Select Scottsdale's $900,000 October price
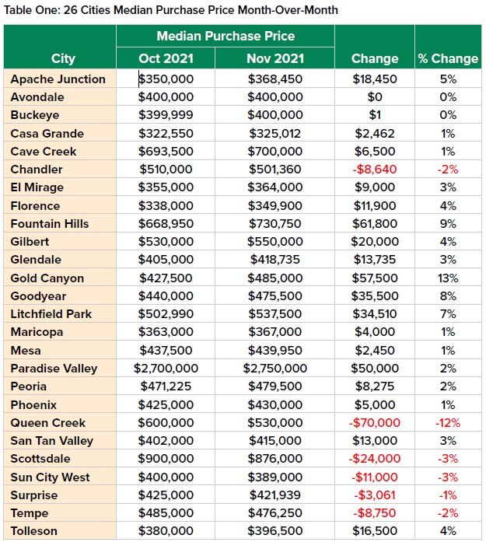This screenshot has height=542, width=486. tap(166, 460)
